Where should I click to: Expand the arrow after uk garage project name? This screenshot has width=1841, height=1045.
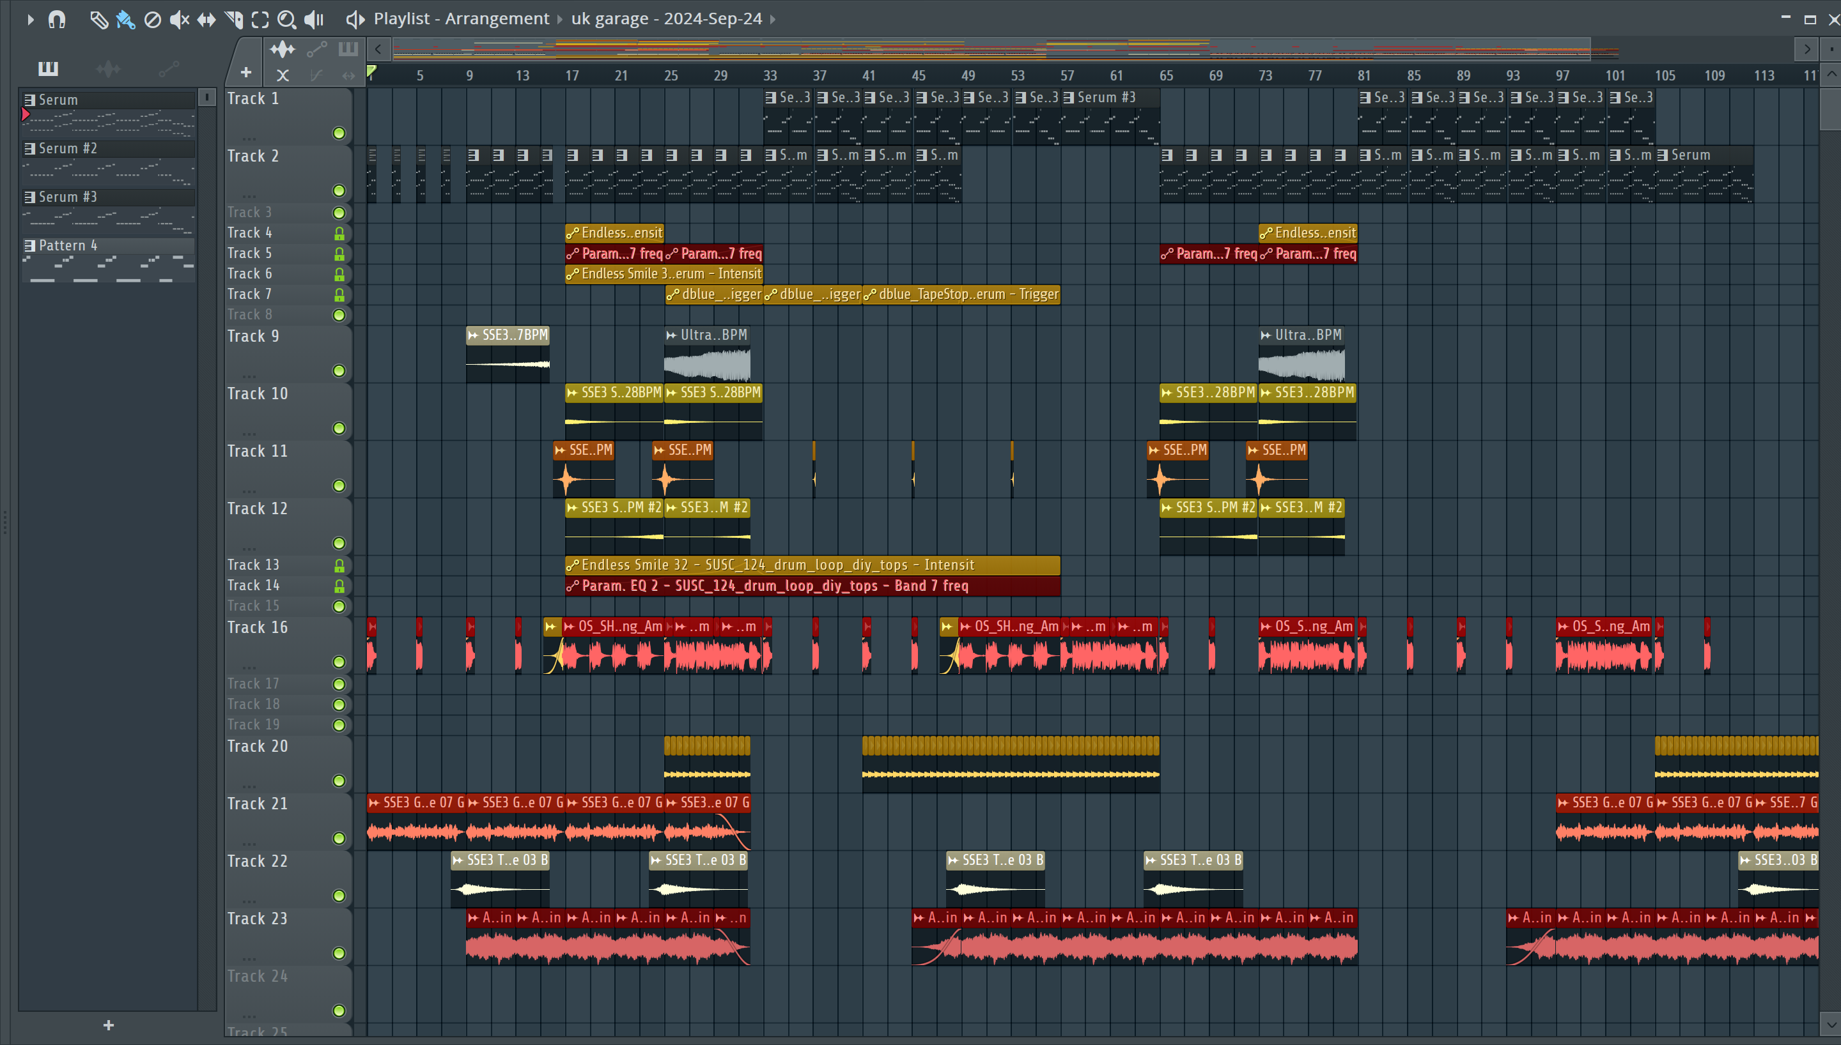click(773, 19)
